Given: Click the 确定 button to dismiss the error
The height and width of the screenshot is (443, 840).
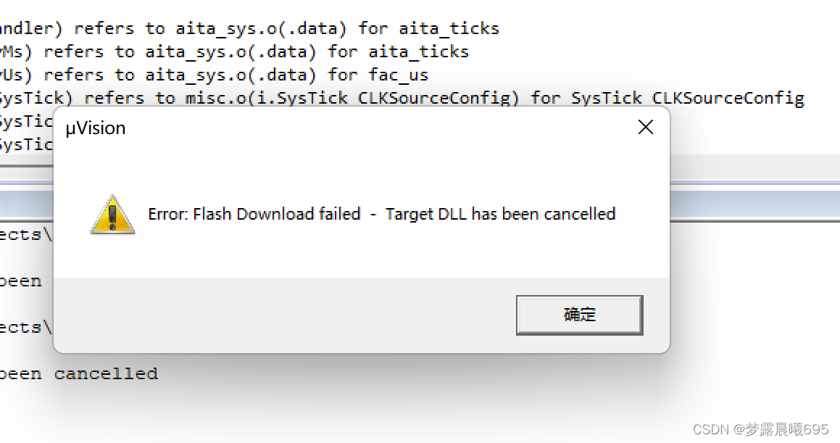Looking at the screenshot, I should pyautogui.click(x=579, y=315).
